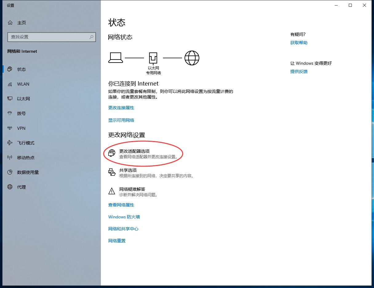Click the 拨号 dial-up icon

tap(10, 113)
